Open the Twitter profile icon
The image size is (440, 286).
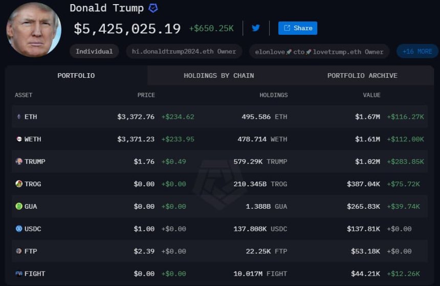tap(256, 28)
